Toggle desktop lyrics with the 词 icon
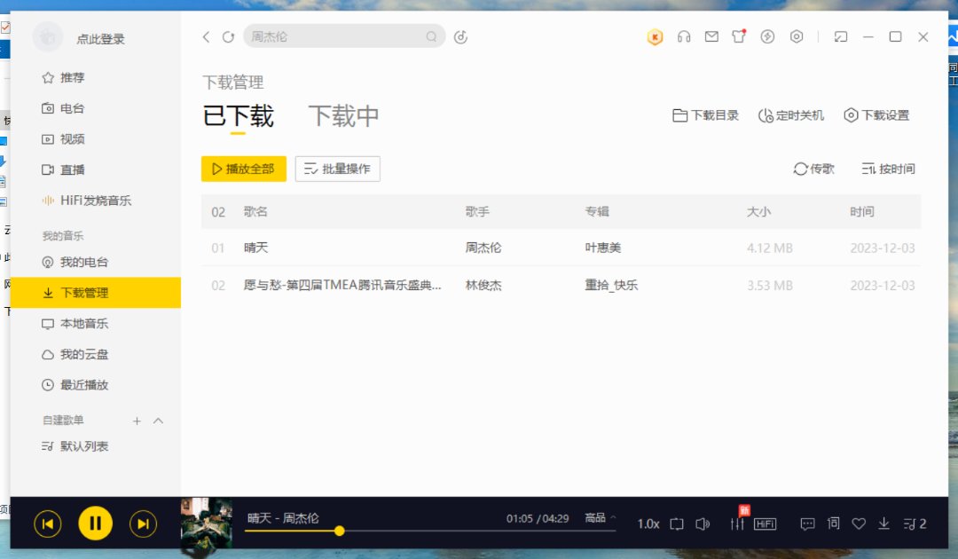 click(x=833, y=523)
